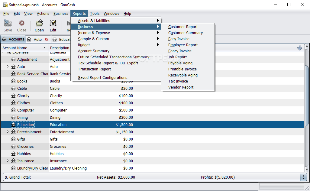The width and height of the screenshot is (310, 191).
Task: Expand the Auto account subtree
Action: click(x=8, y=66)
